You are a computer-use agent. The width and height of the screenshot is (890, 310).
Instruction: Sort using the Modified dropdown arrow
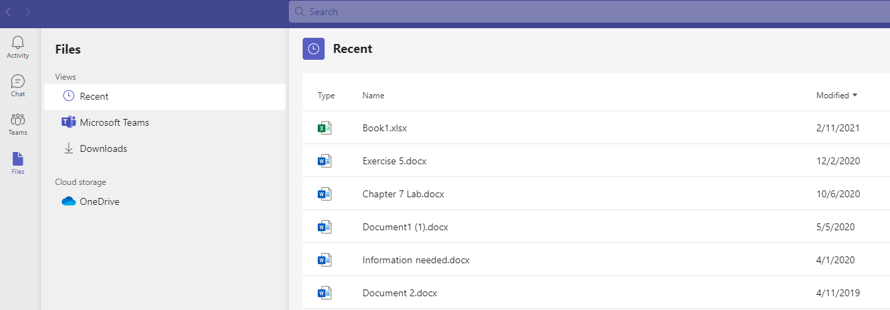click(855, 96)
